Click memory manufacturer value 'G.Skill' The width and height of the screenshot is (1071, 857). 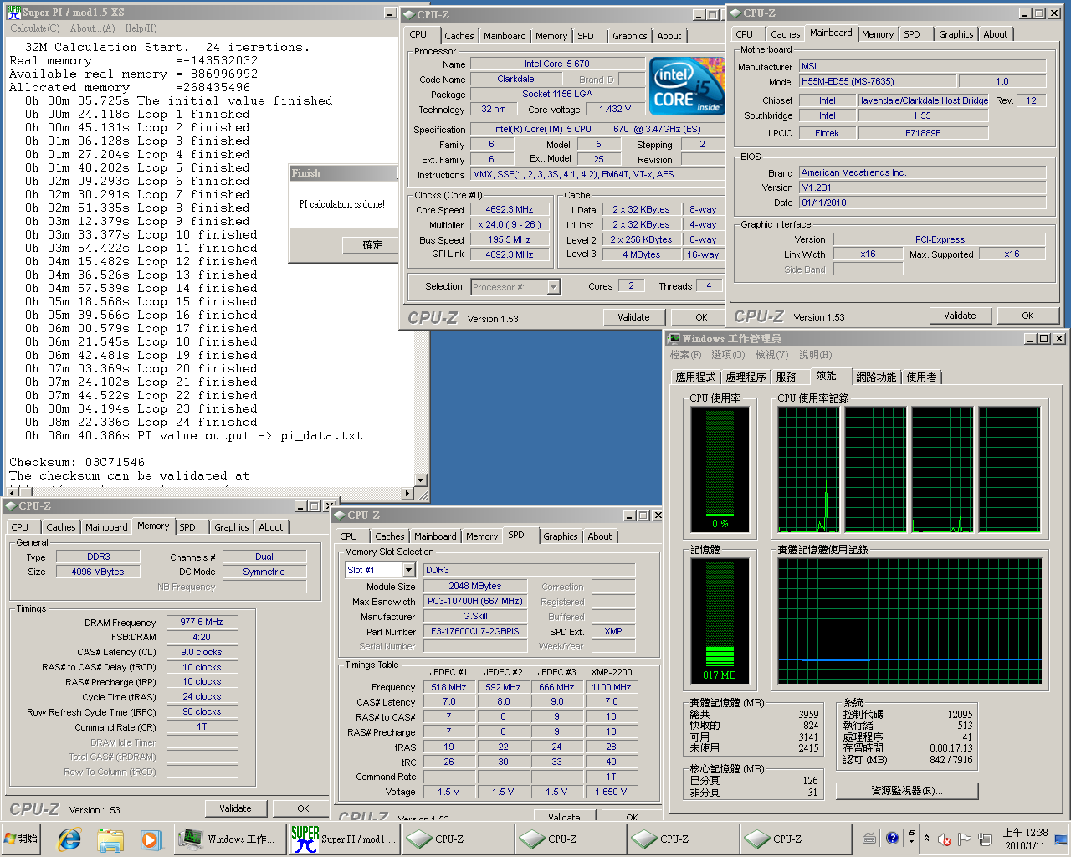click(x=475, y=616)
